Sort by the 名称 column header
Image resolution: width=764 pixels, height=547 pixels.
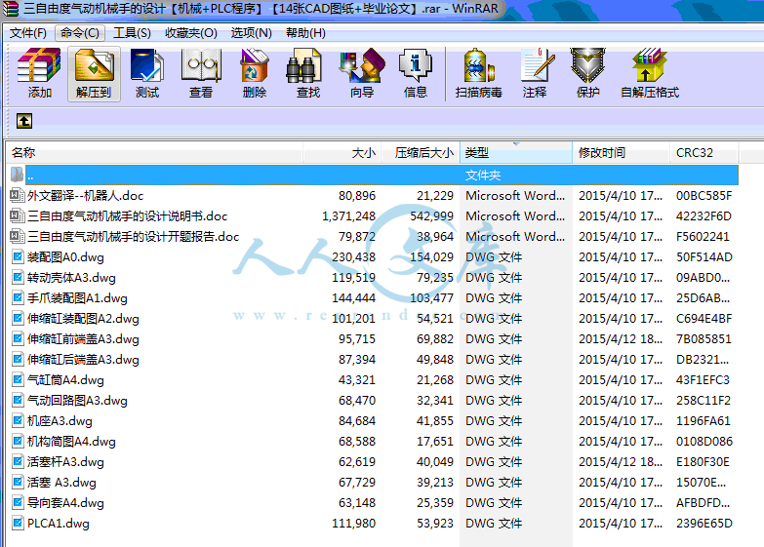pos(154,153)
